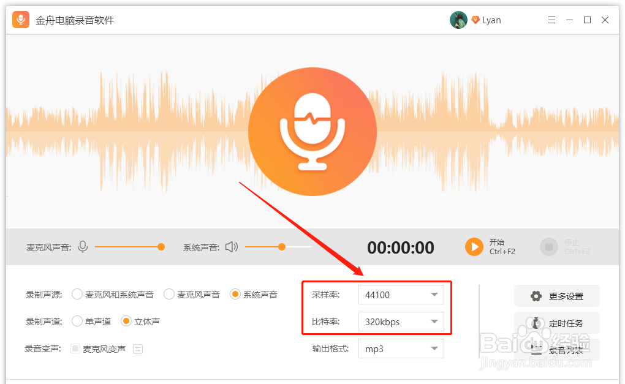Click the 00:00:00 recording timer
Viewport: 625px width, 384px height.
click(401, 247)
